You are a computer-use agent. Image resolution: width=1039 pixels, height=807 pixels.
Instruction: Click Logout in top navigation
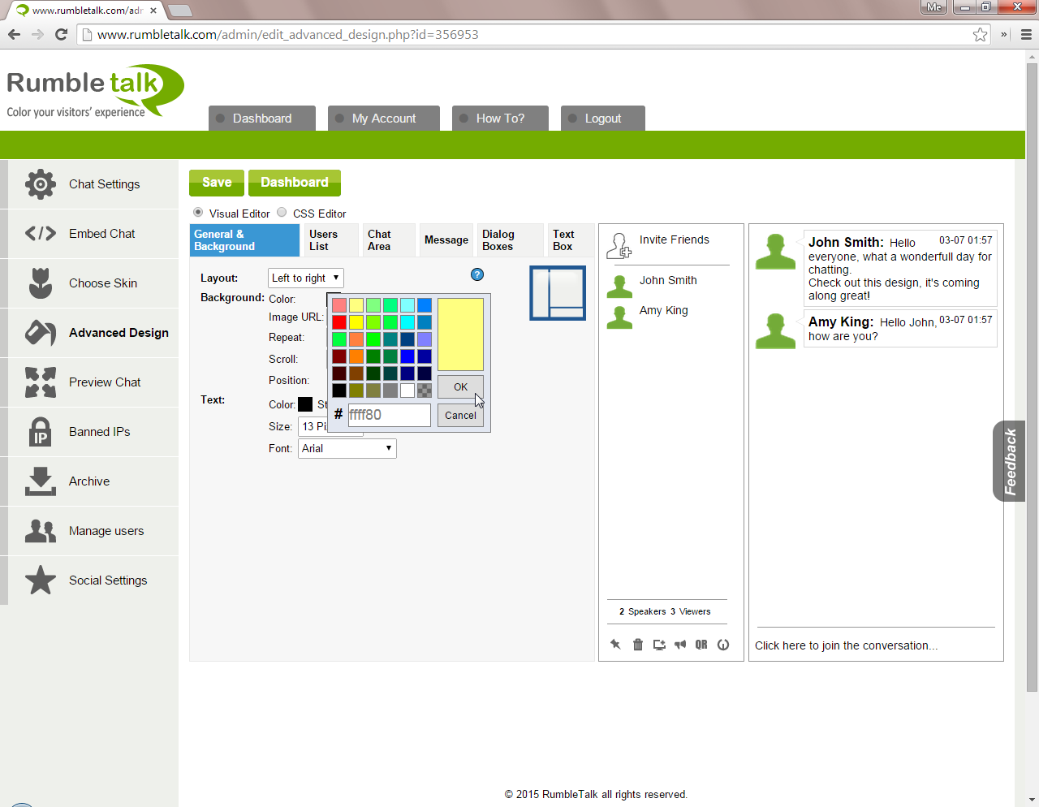pyautogui.click(x=603, y=119)
